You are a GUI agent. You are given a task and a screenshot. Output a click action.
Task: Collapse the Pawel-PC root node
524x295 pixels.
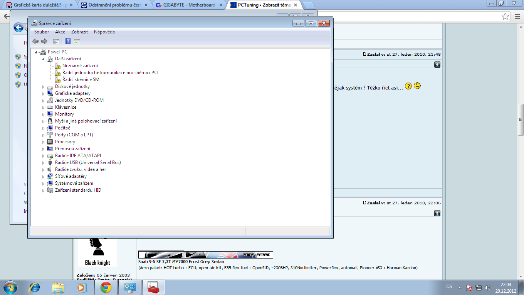tap(36, 52)
